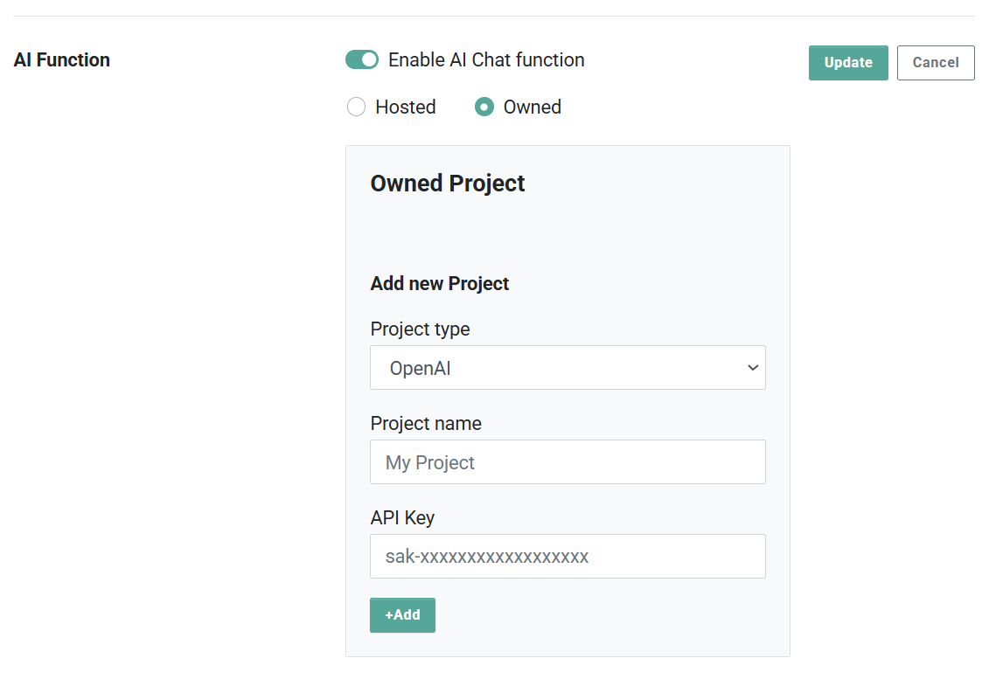Click the 'AI Function' section title

coord(62,60)
